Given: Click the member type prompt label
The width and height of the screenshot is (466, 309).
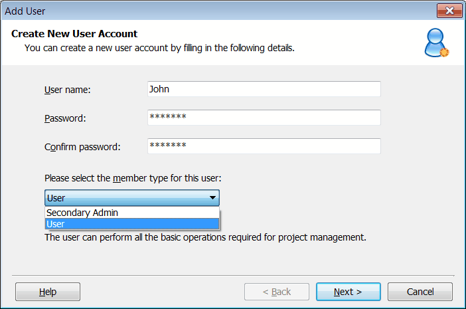Looking at the screenshot, I should (132, 178).
